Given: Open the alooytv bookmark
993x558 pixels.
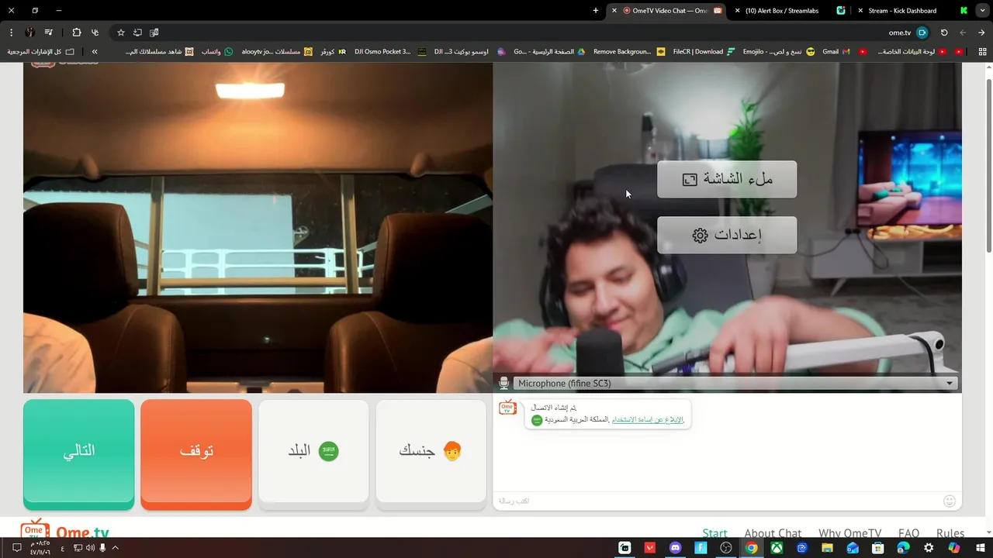Looking at the screenshot, I should click(x=277, y=52).
